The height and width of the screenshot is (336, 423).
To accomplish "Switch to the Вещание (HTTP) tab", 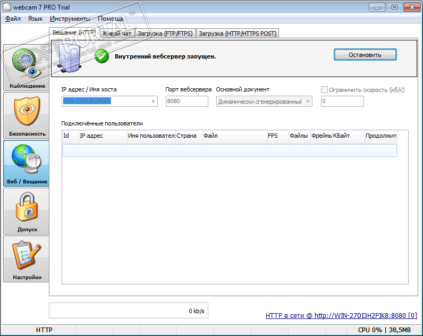I will point(74,32).
